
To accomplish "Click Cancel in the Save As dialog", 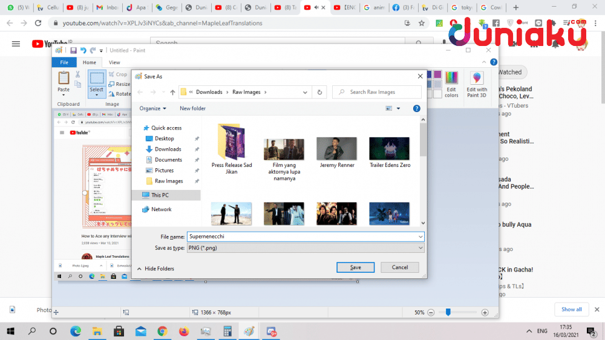I will [399, 267].
